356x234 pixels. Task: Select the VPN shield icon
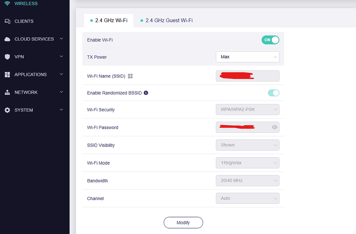coord(7,57)
